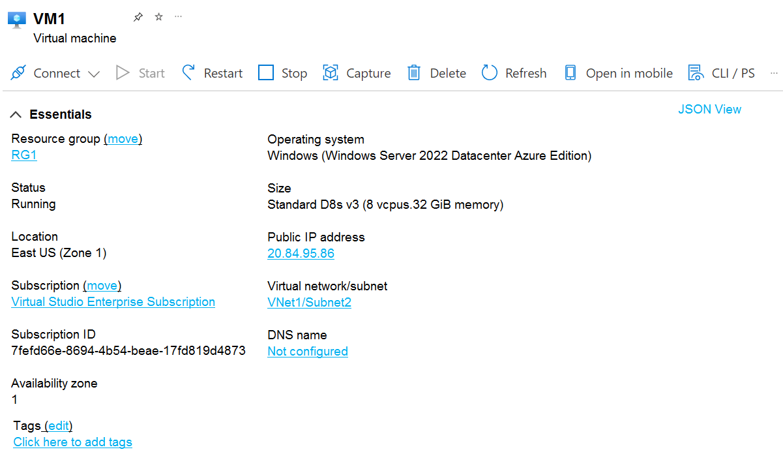Screen dimensions: 783x456
Task: Open VNet1/Subnet2 virtual network link
Action: (x=309, y=302)
